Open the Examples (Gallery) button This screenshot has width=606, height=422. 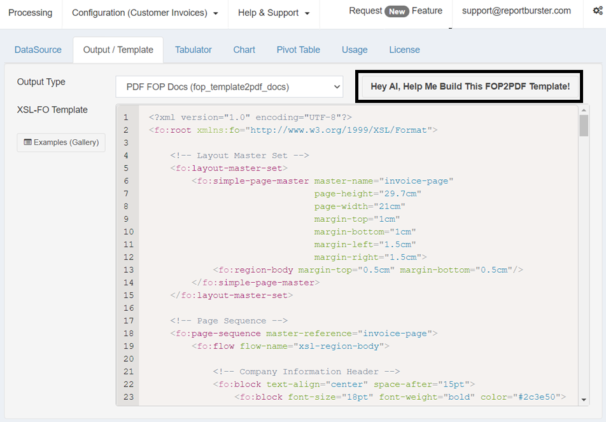pyautogui.click(x=61, y=142)
